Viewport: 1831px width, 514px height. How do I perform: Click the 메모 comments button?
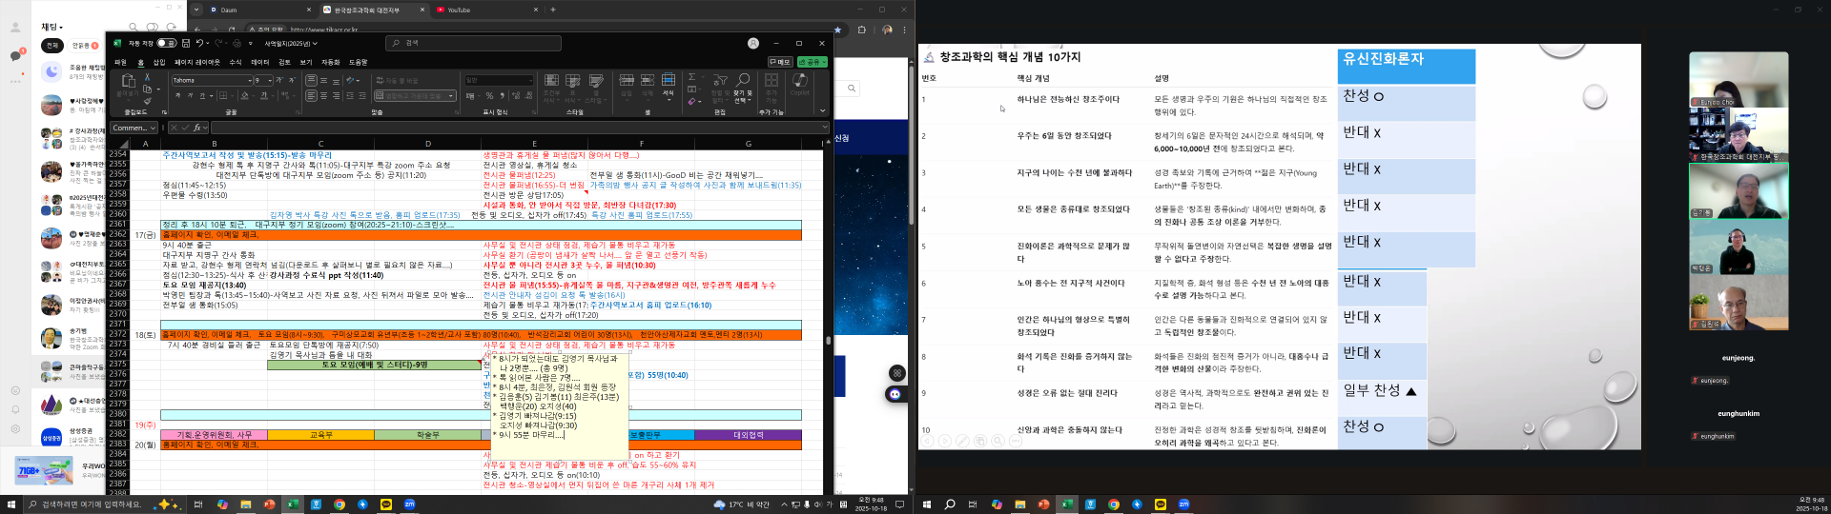click(780, 62)
